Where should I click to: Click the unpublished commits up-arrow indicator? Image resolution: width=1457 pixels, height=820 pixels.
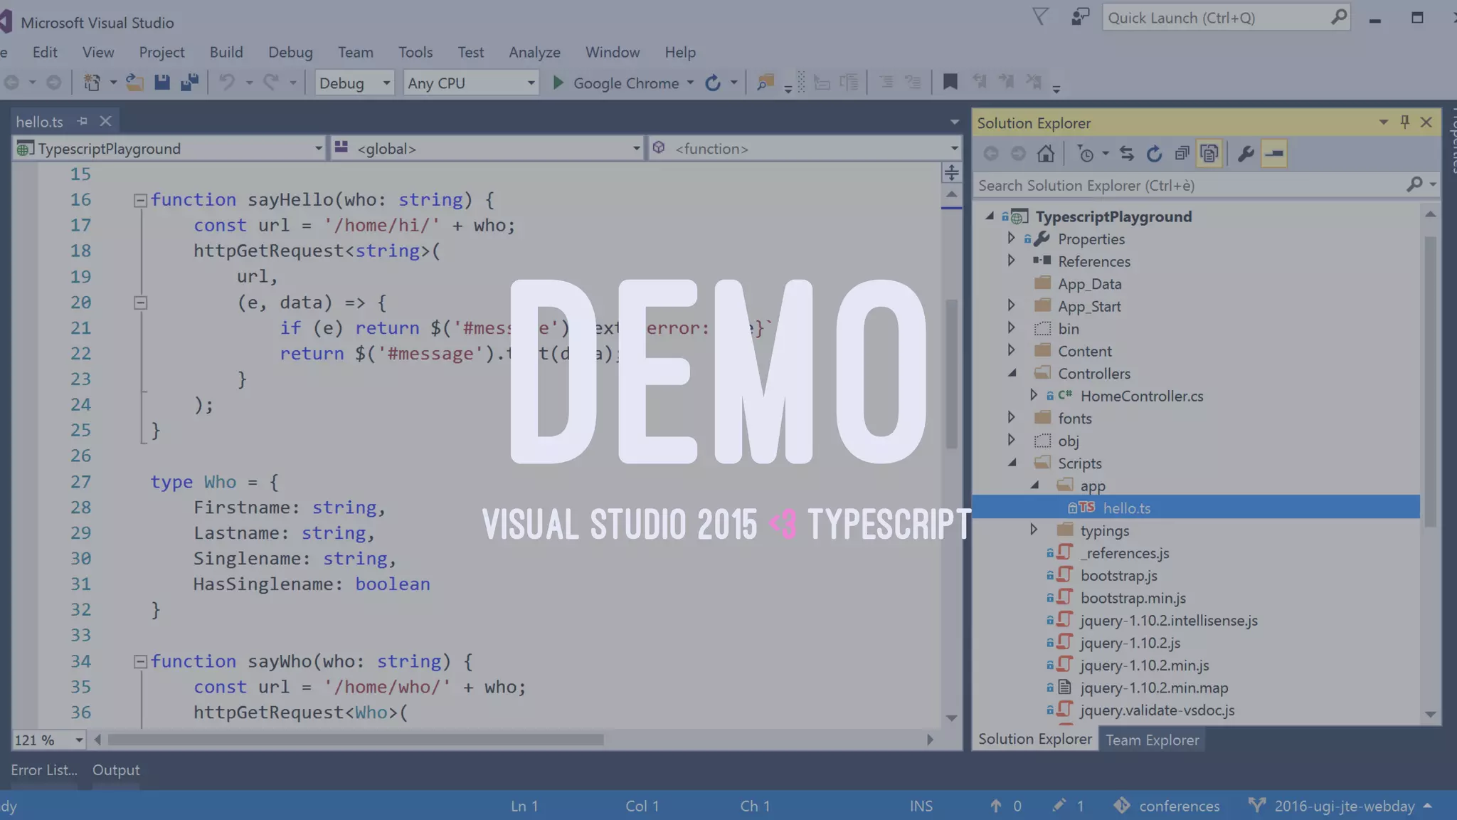point(996,806)
